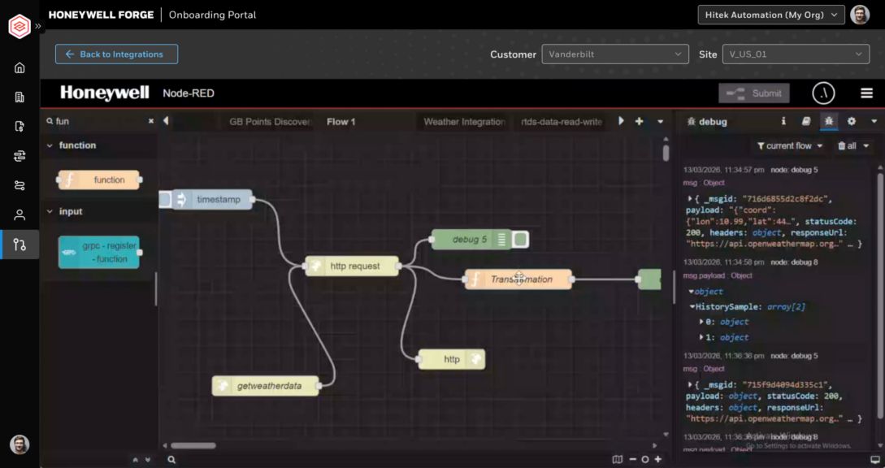Go Back to Integrations
Screen dimensions: 885x468
(116, 54)
